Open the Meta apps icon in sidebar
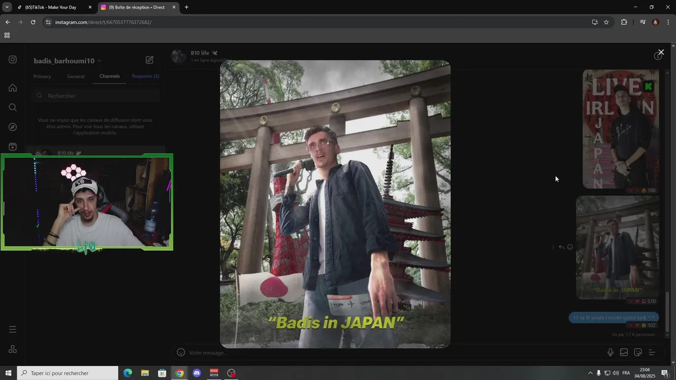676x380 pixels. pyautogui.click(x=13, y=349)
